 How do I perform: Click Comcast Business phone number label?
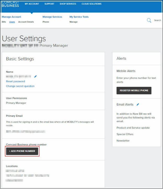click(26, 144)
